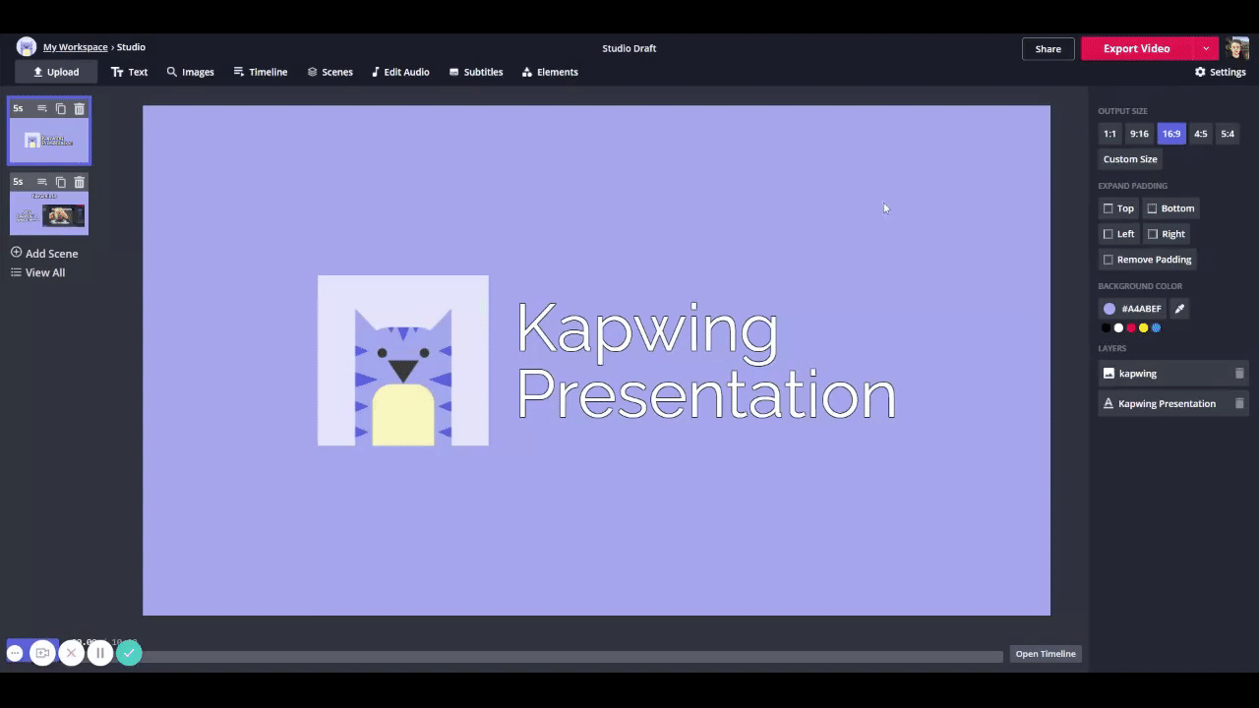Open the scene options on first scene
The height and width of the screenshot is (708, 1259).
pyautogui.click(x=42, y=108)
